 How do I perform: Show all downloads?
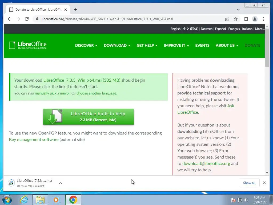[249, 183]
